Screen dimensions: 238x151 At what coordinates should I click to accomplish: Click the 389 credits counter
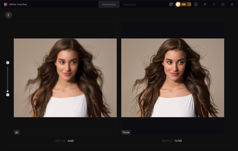(184, 4)
